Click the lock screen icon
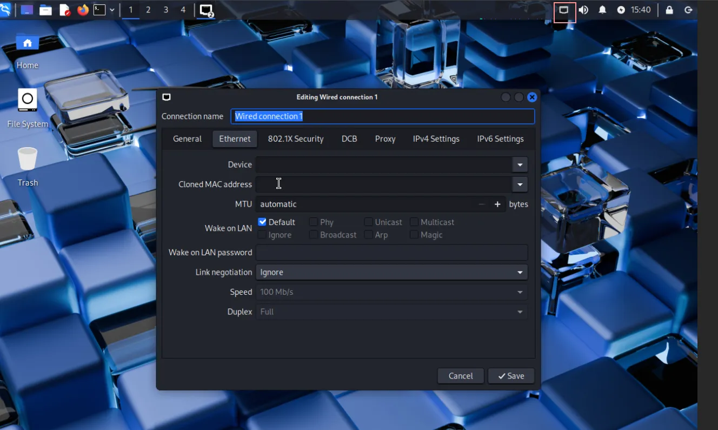This screenshot has width=718, height=430. pyautogui.click(x=669, y=10)
